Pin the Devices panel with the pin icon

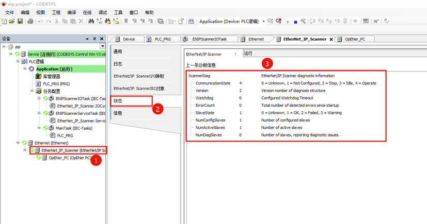[x=94, y=39]
